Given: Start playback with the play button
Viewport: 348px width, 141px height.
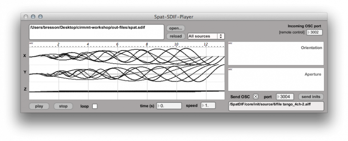Looking at the screenshot, I should (39, 106).
